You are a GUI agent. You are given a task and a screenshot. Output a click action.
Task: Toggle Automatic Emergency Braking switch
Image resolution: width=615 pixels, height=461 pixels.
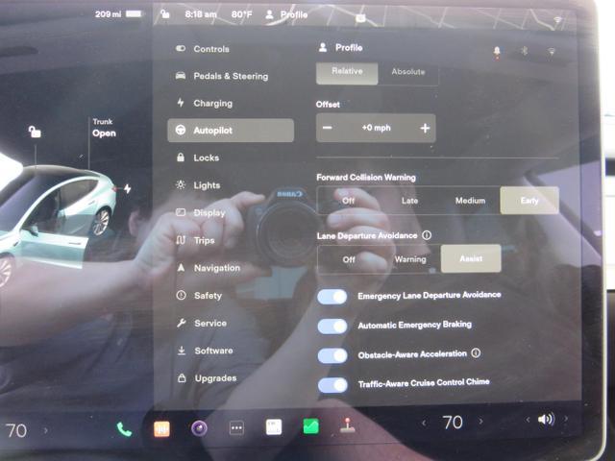pos(332,327)
